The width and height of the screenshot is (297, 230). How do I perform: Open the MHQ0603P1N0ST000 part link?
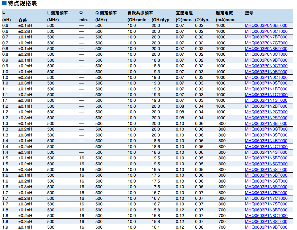click(x=266, y=83)
